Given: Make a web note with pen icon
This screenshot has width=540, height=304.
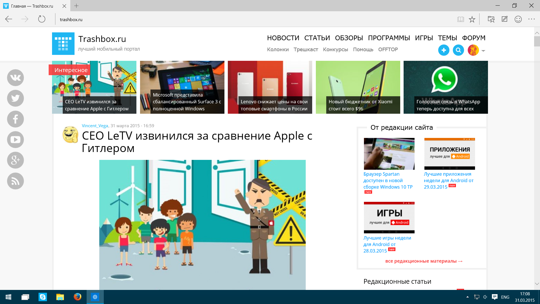Looking at the screenshot, I should [x=505, y=19].
